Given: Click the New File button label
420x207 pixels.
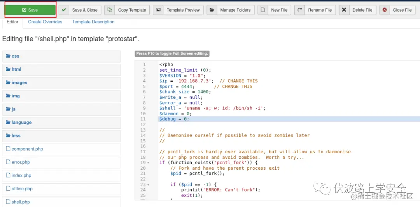Looking at the screenshot, I should (279, 10).
